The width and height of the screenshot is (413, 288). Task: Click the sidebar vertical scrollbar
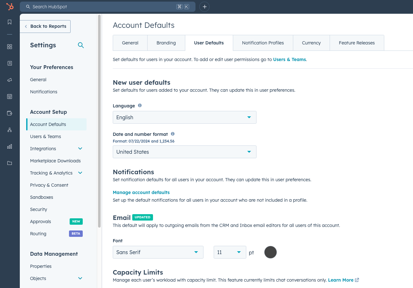pyautogui.click(x=99, y=121)
